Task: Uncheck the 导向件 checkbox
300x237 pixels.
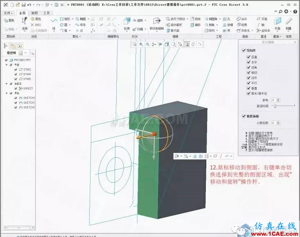Action: coord(244,50)
